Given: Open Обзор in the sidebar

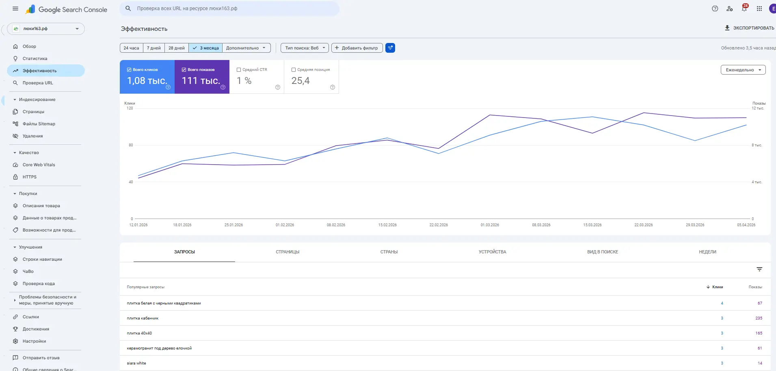Looking at the screenshot, I should point(46,46).
